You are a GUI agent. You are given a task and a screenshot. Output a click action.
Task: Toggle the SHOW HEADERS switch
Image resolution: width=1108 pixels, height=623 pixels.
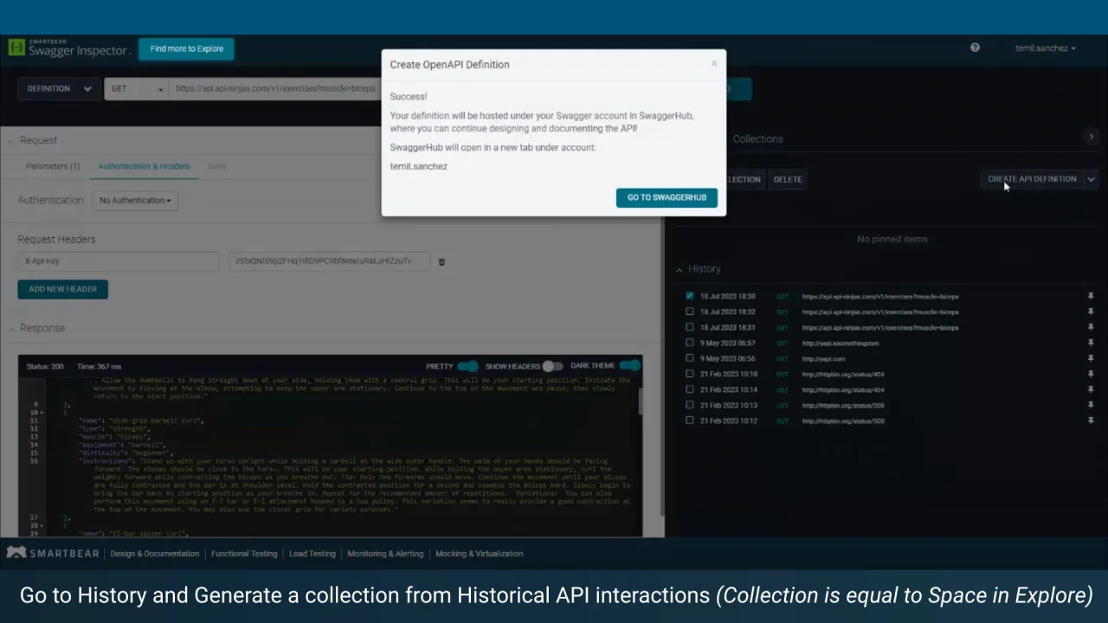tap(552, 366)
